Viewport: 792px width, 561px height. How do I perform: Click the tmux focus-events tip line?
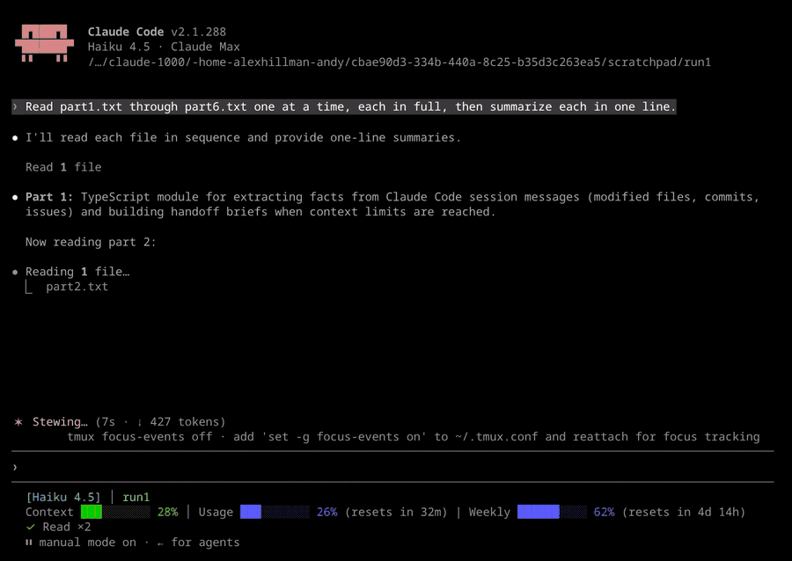414,437
